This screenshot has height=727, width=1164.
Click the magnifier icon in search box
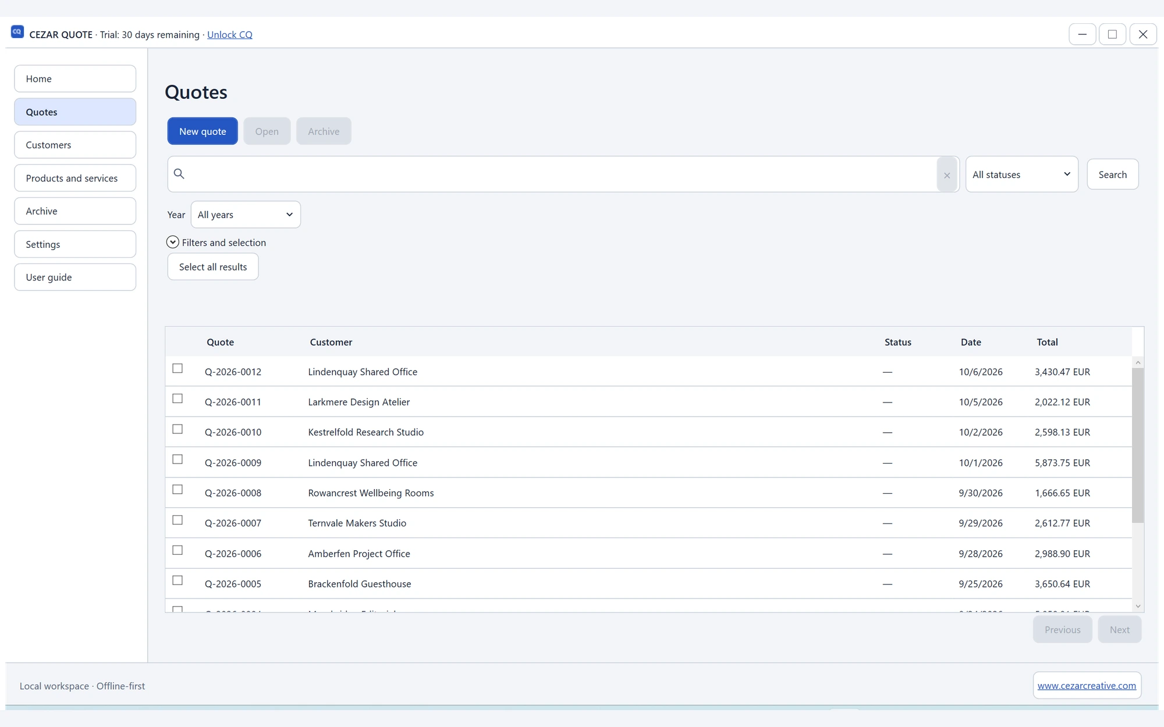tap(179, 174)
